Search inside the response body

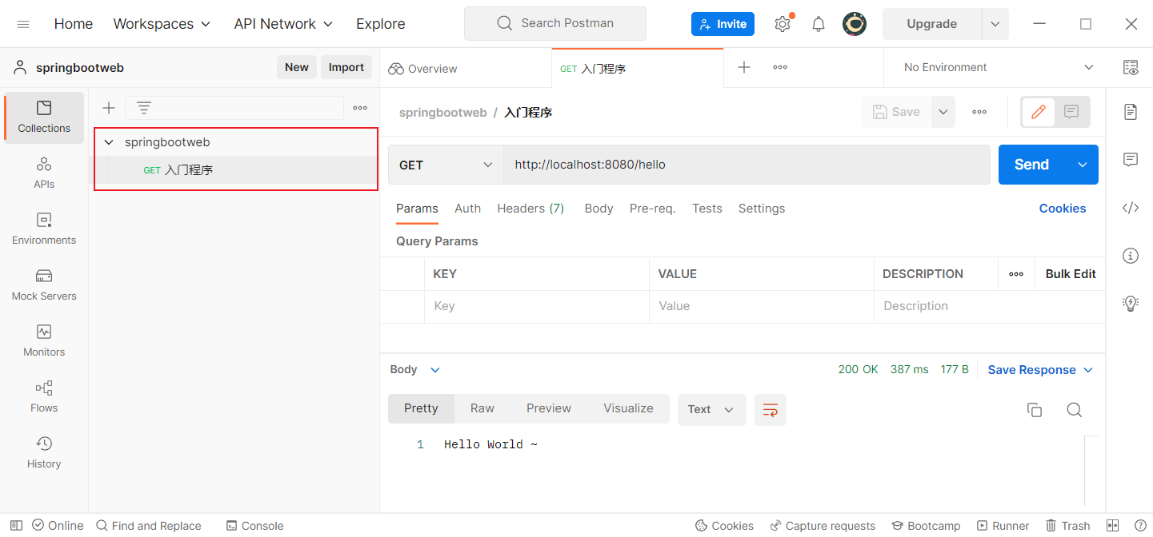click(x=1074, y=410)
